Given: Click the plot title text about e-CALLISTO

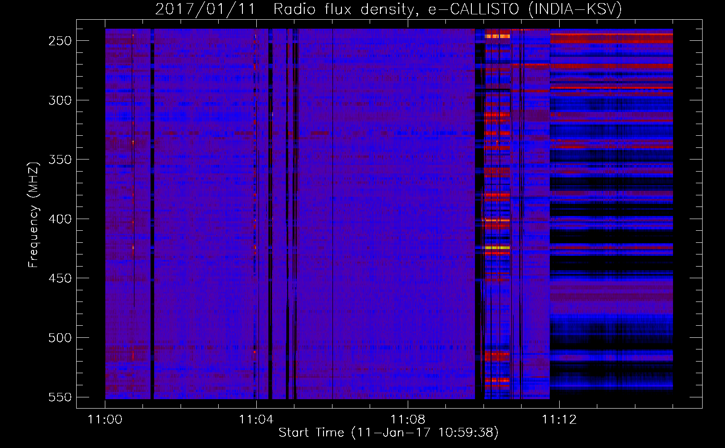Looking at the screenshot, I should tap(388, 9).
